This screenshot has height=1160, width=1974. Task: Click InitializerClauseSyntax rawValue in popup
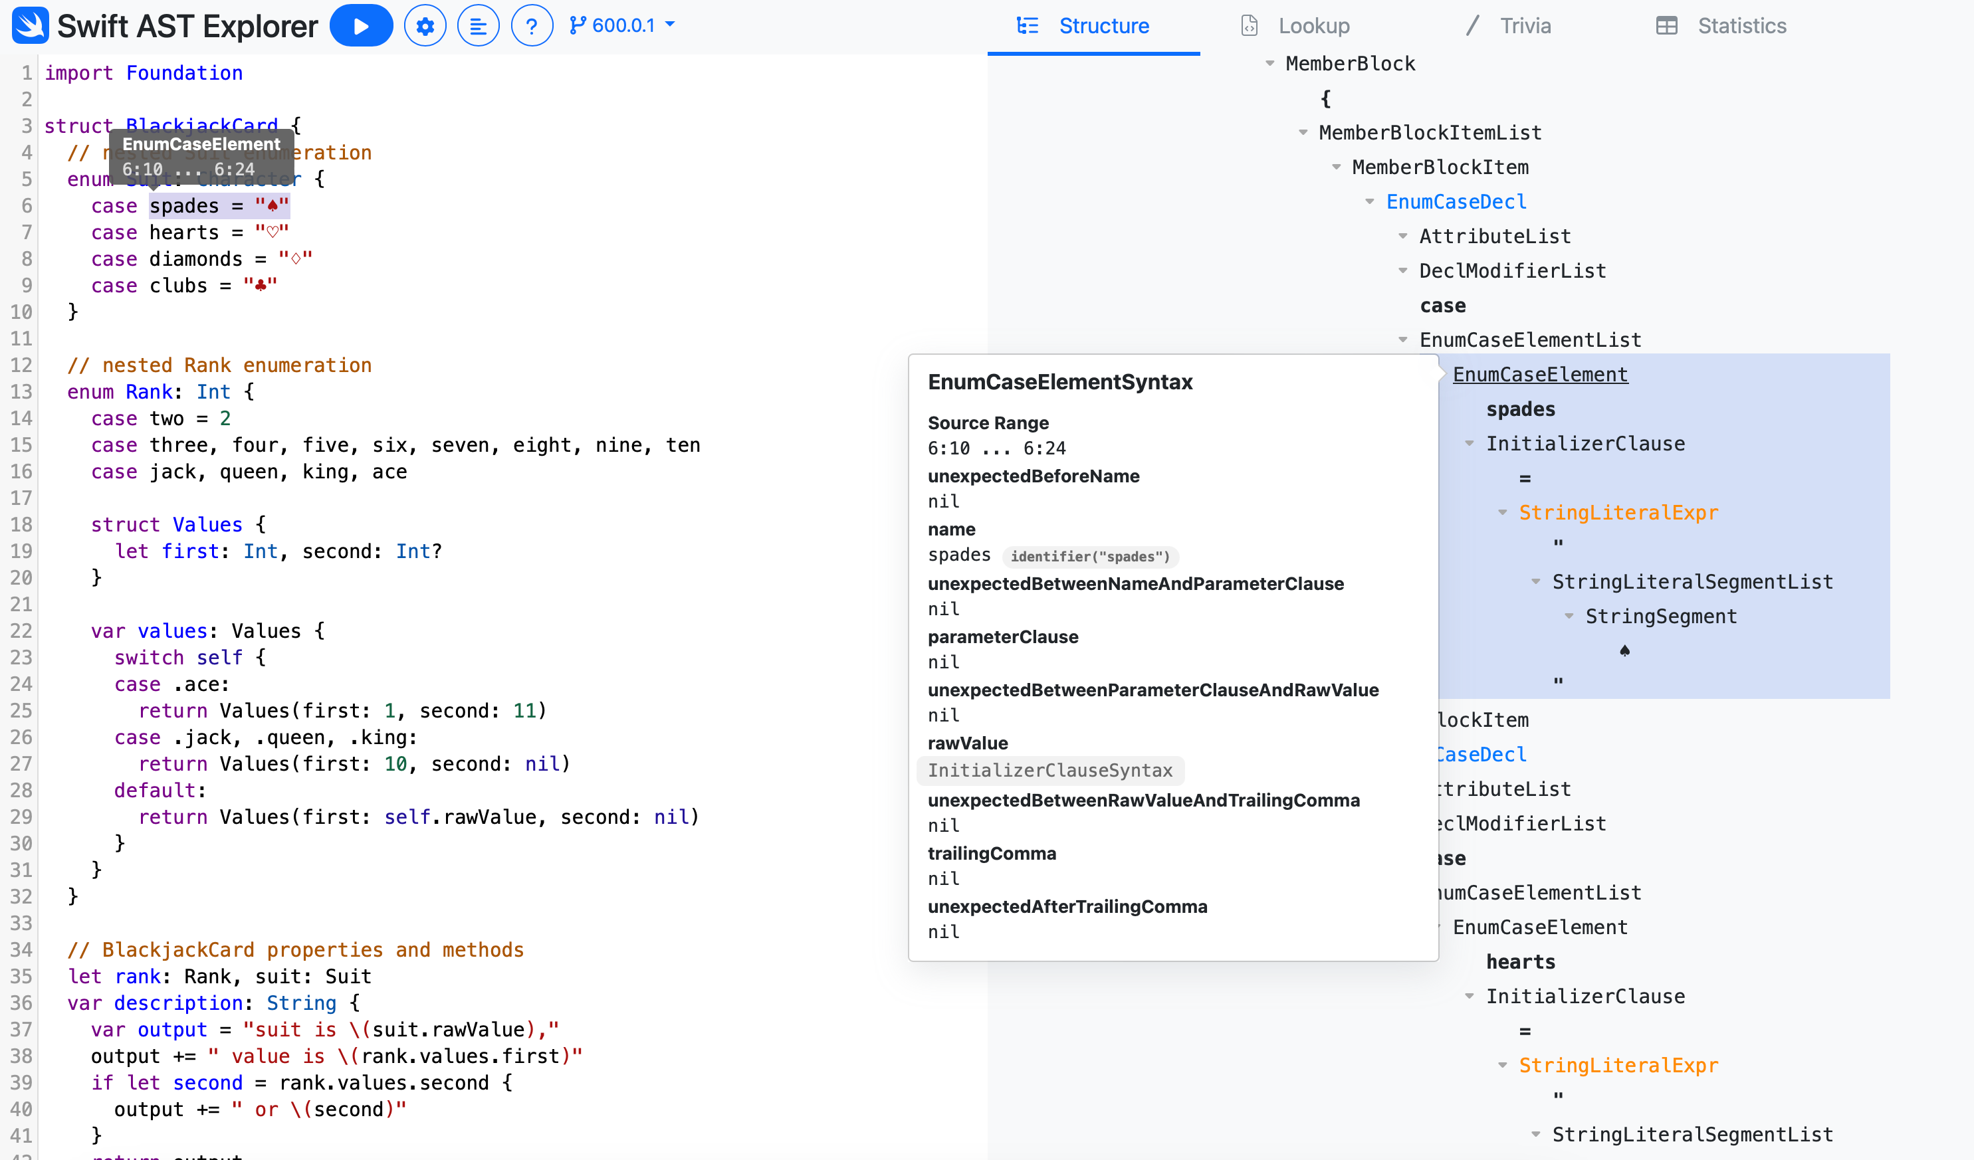point(1049,770)
